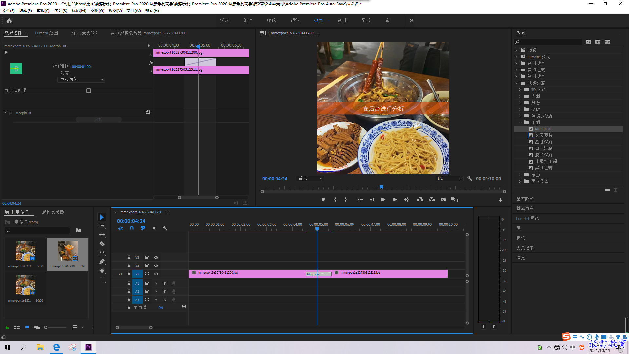This screenshot has height=354, width=629.
Task: Toggle timeline snap magnet icon
Action: tap(132, 228)
